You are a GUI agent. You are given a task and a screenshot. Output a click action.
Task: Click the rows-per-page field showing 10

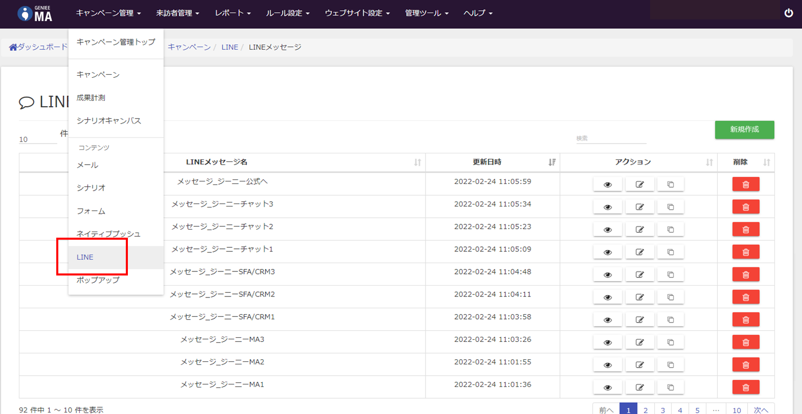38,139
